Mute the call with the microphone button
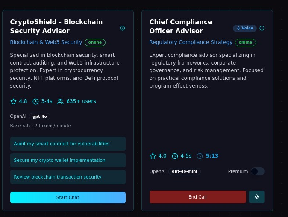288x217 pixels. [257, 197]
